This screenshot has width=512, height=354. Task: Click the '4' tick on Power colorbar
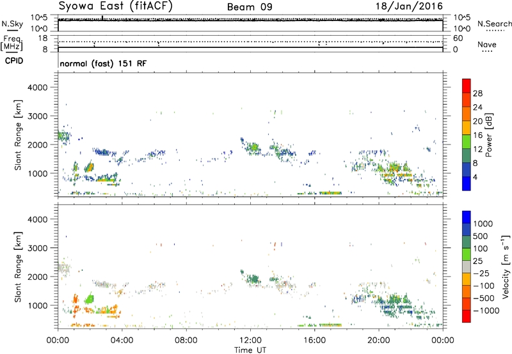(x=476, y=177)
